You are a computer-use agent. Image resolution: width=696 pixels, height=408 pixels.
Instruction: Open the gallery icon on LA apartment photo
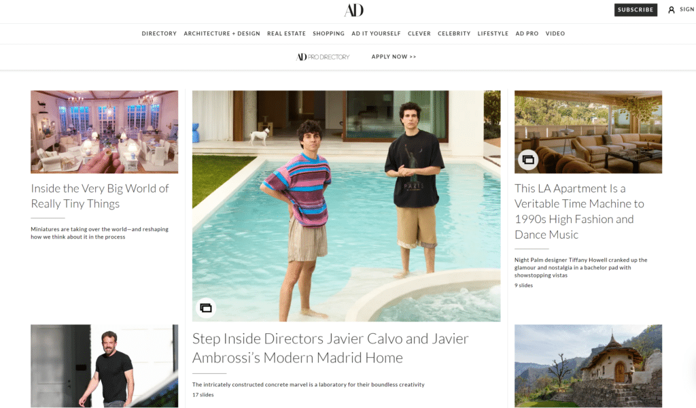click(527, 159)
